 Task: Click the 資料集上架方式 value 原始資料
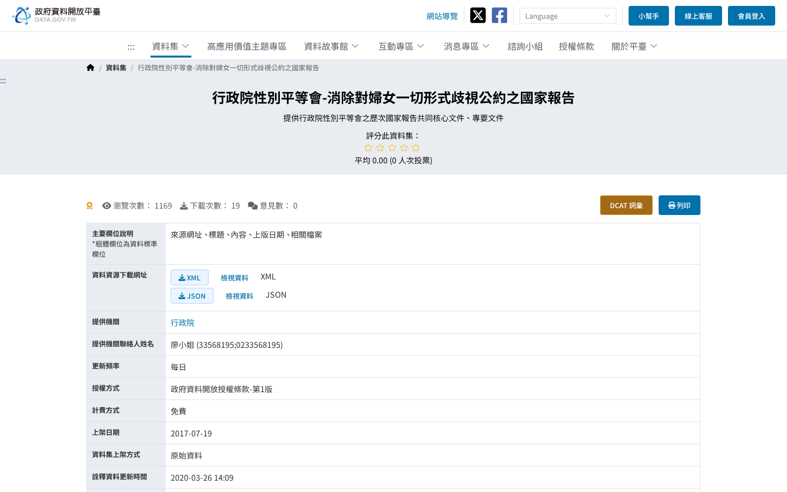(186, 456)
